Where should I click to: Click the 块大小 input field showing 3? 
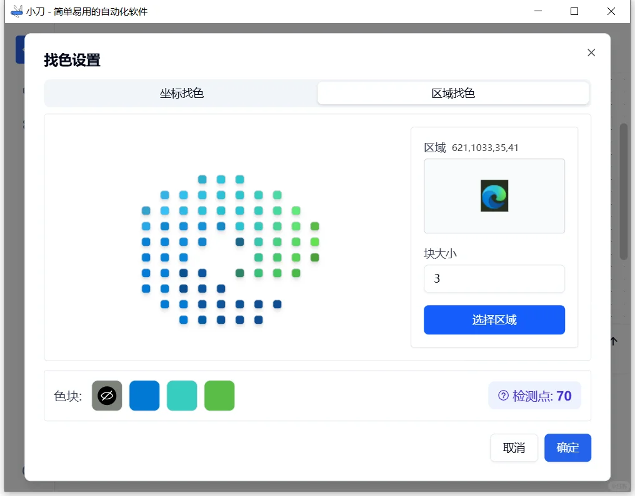[494, 278]
